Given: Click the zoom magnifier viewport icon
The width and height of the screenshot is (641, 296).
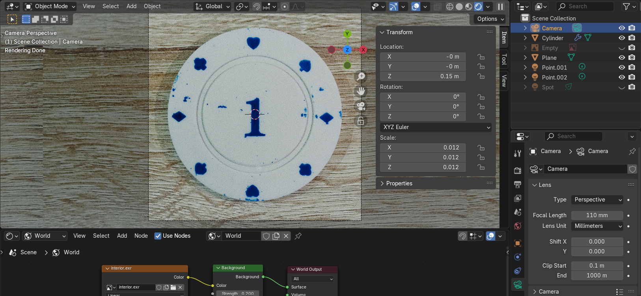Looking at the screenshot, I should 361,76.
